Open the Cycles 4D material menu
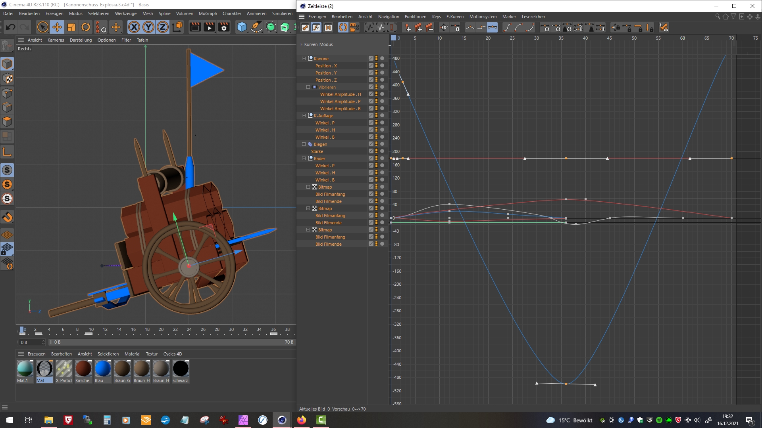 point(173,354)
